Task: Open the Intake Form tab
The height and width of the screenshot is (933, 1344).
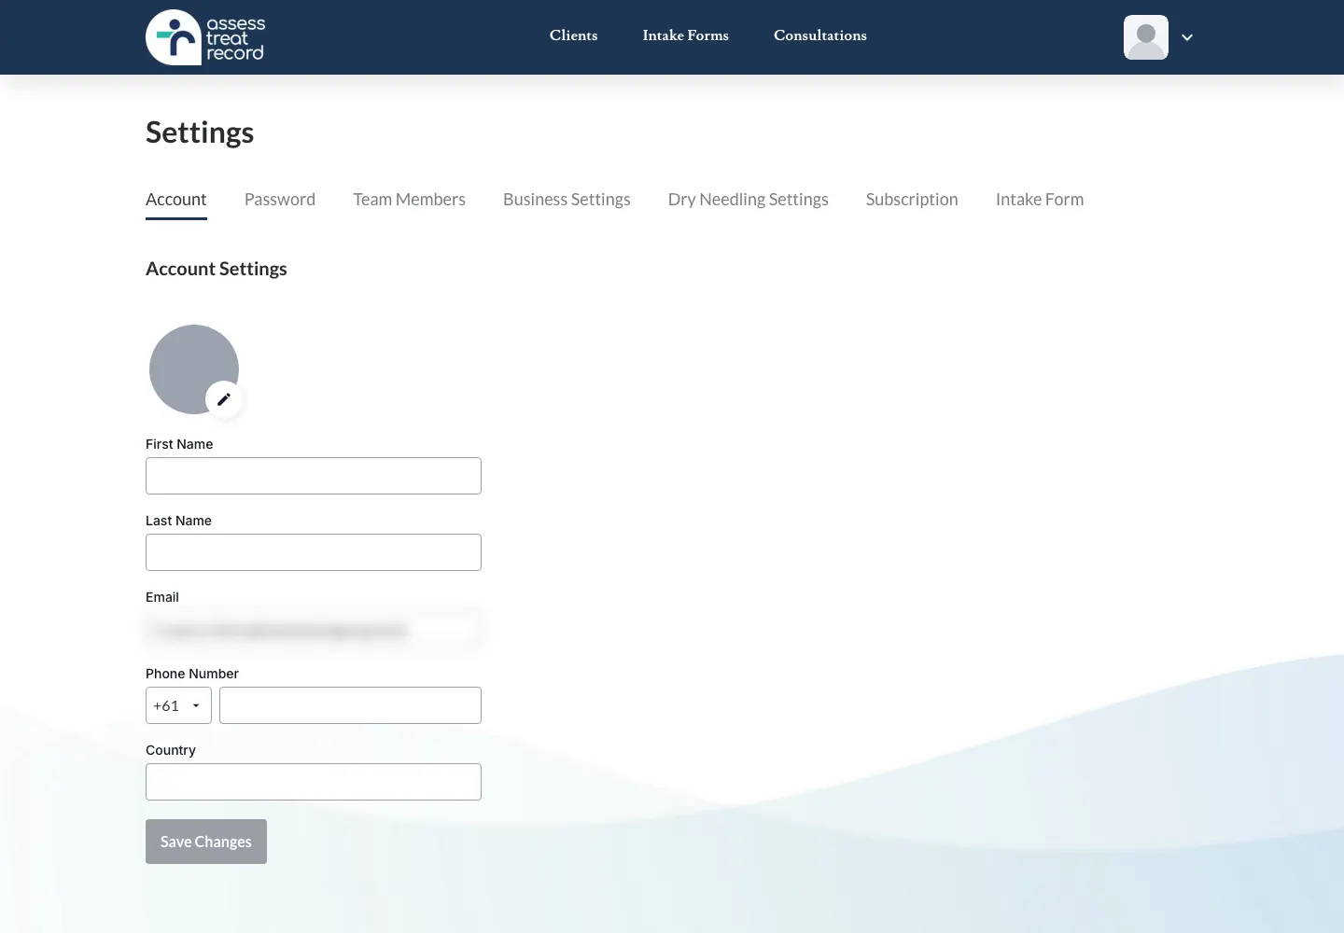Action: [1040, 200]
